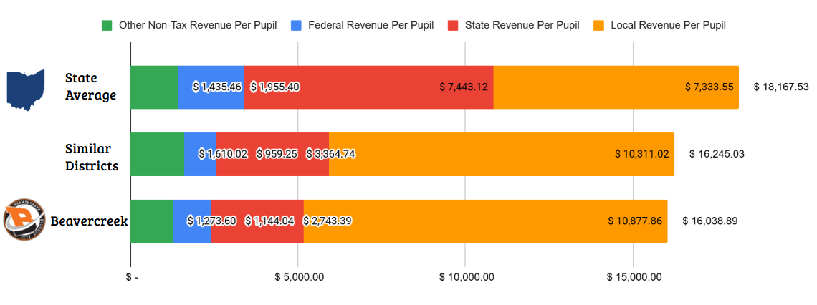Click State Average value $ 1,435.46
The width and height of the screenshot is (817, 305).
click(x=217, y=87)
